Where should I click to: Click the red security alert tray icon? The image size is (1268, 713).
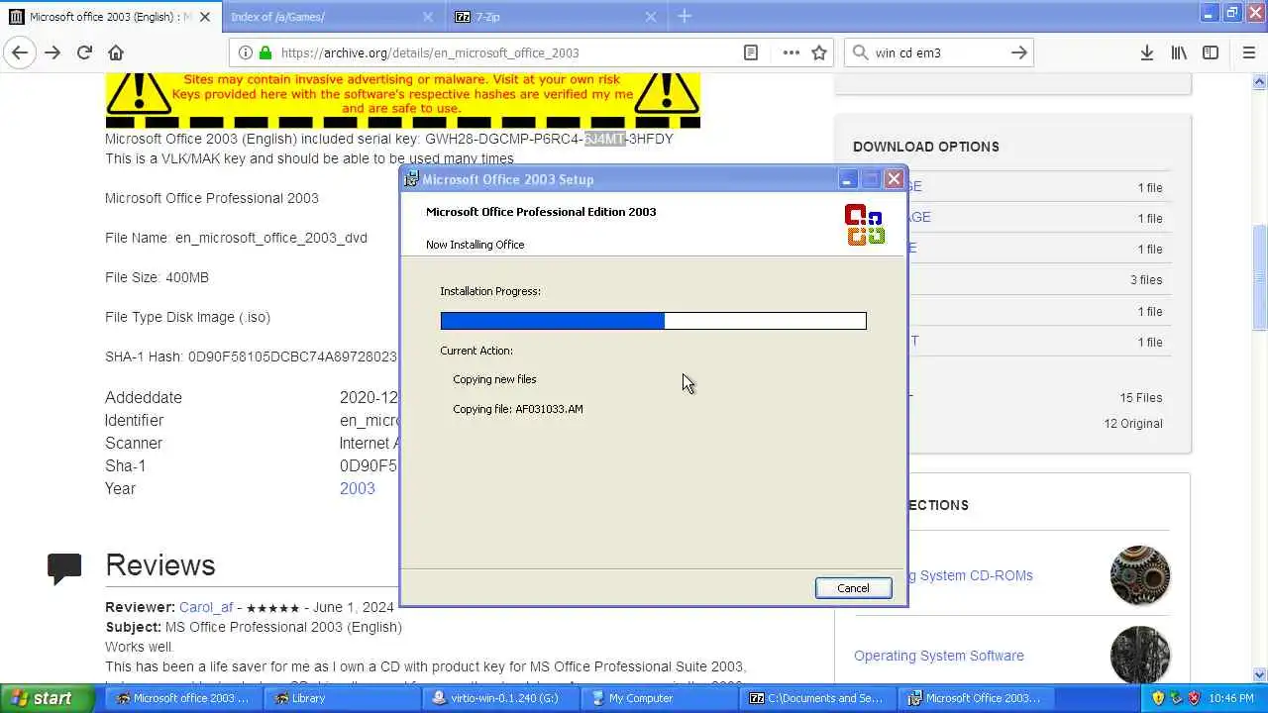[1194, 698]
